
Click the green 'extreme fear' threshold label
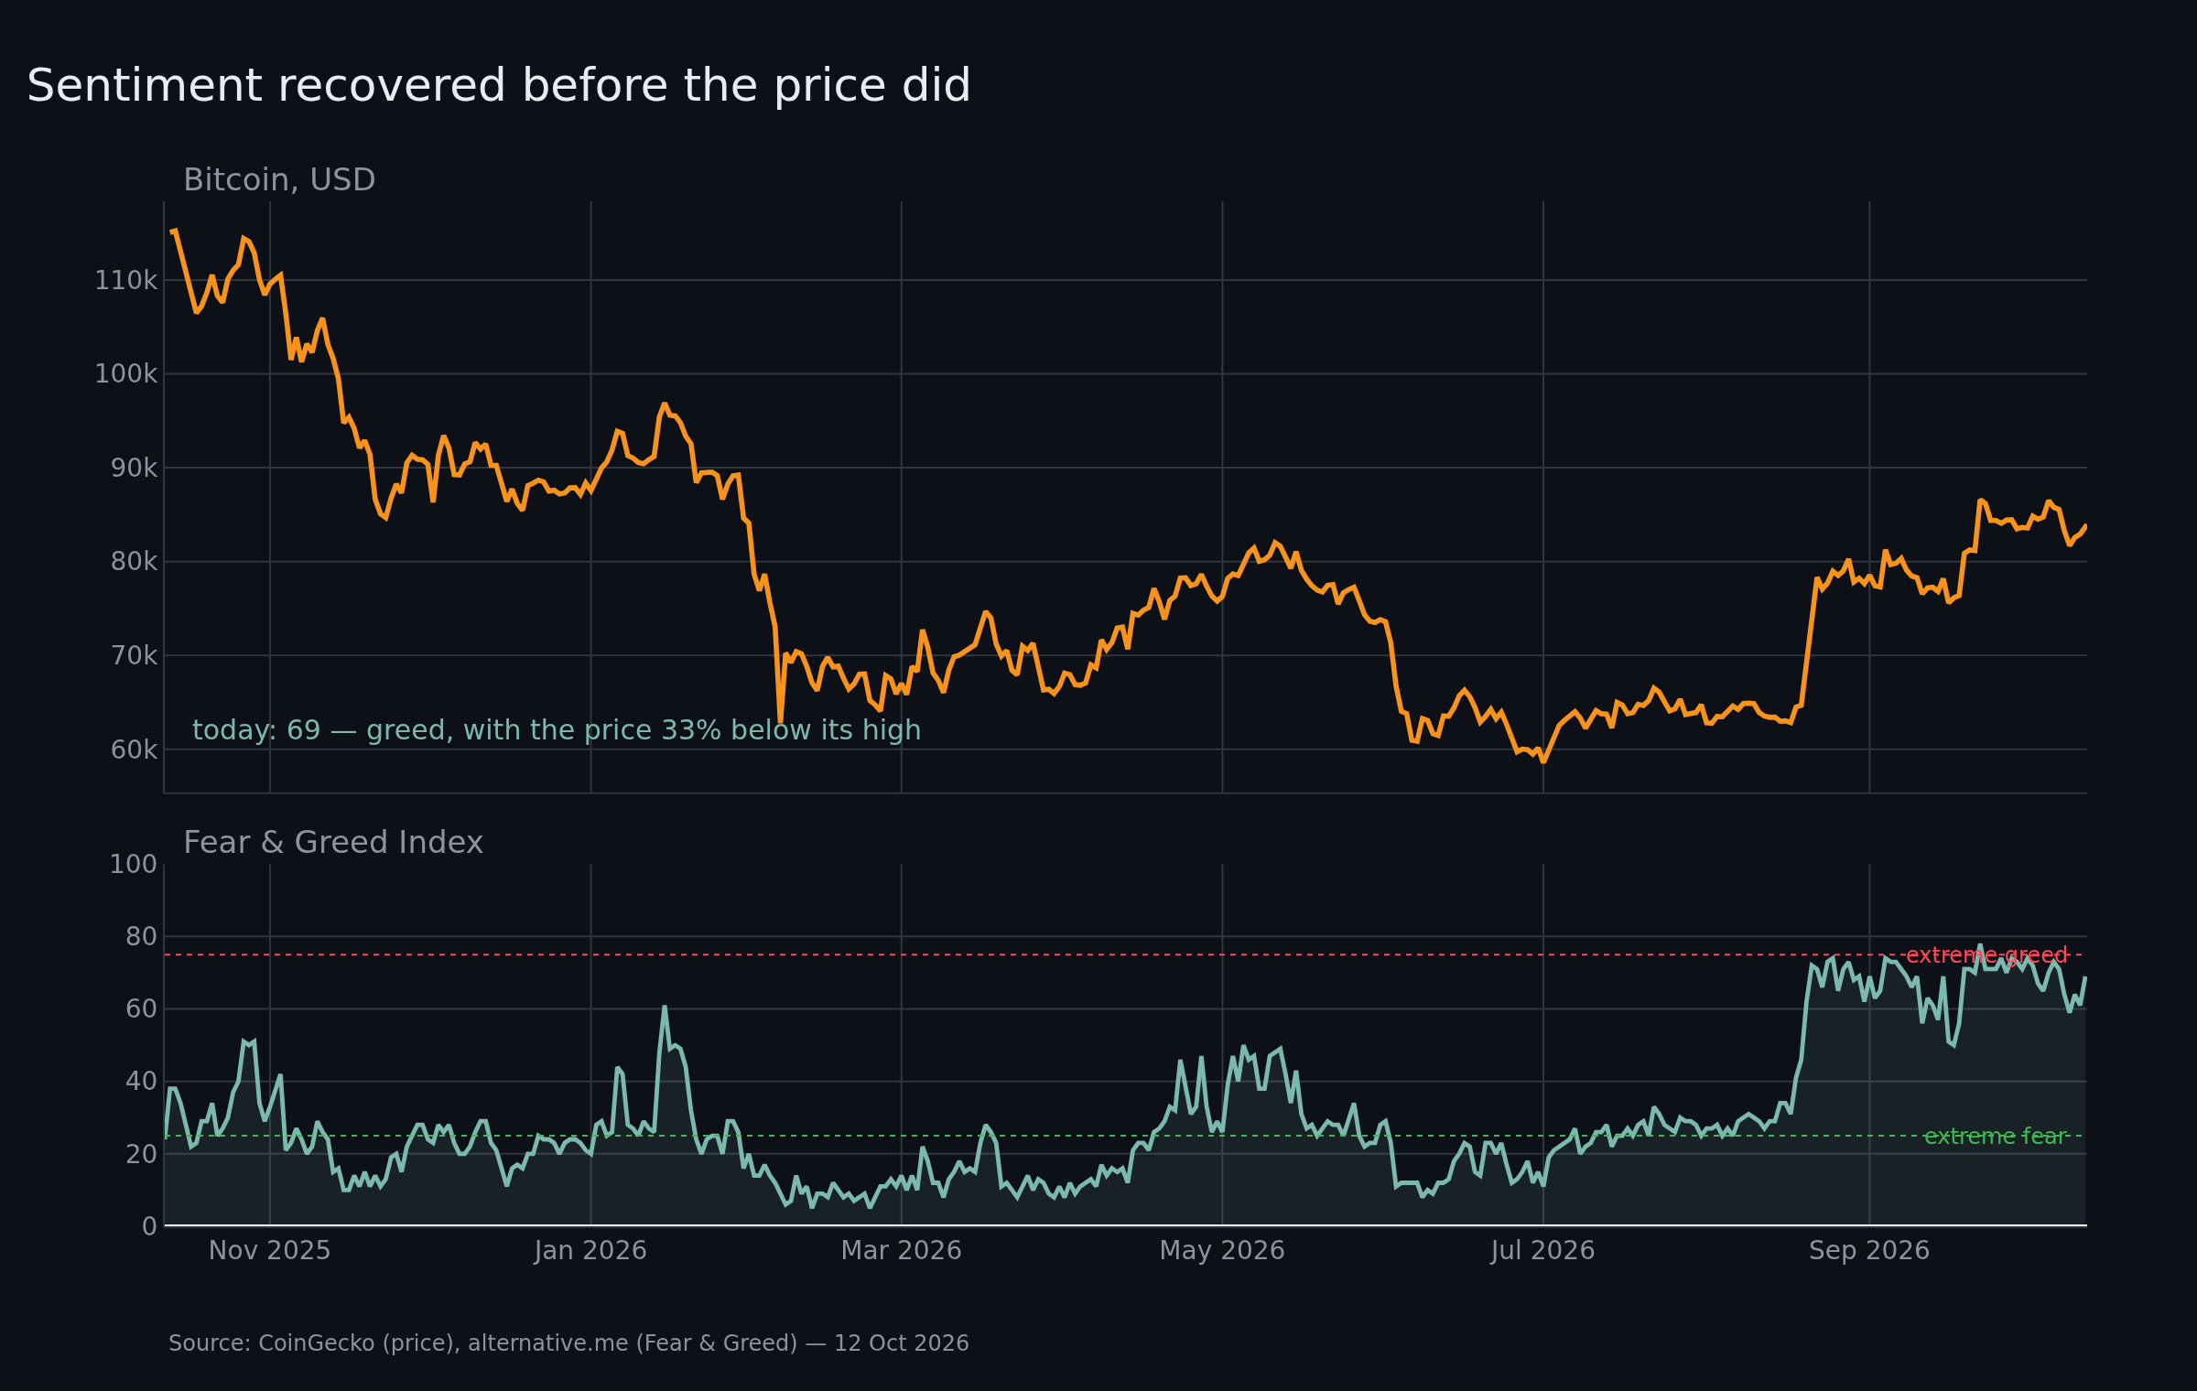click(1995, 1137)
